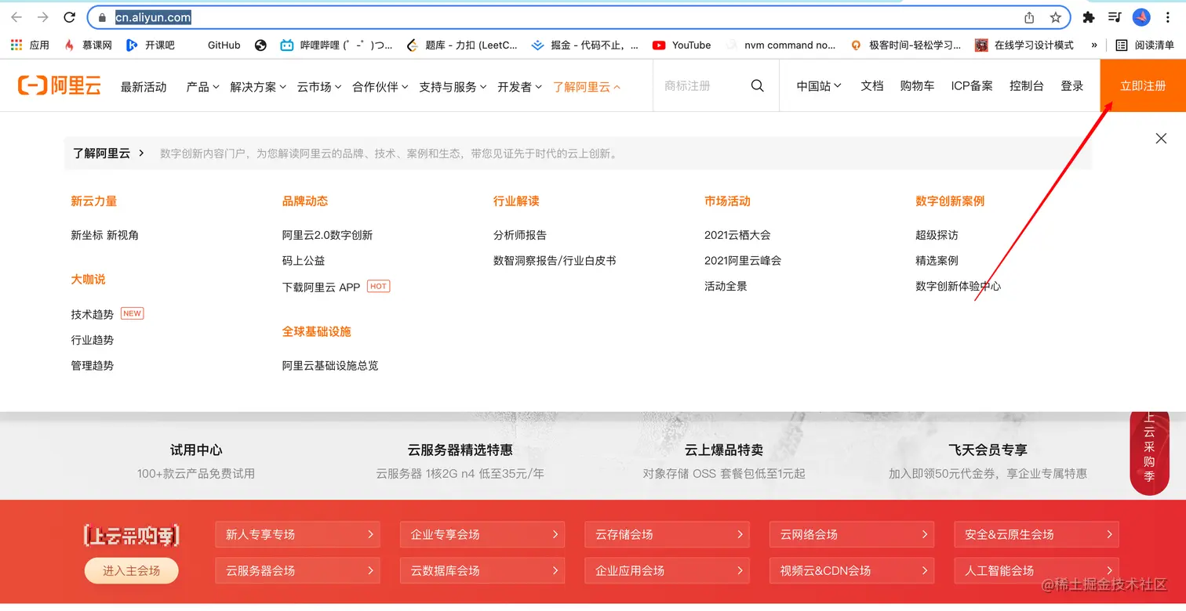Open 阿里云基础设施总览 link
This screenshot has width=1186, height=611.
coord(330,366)
